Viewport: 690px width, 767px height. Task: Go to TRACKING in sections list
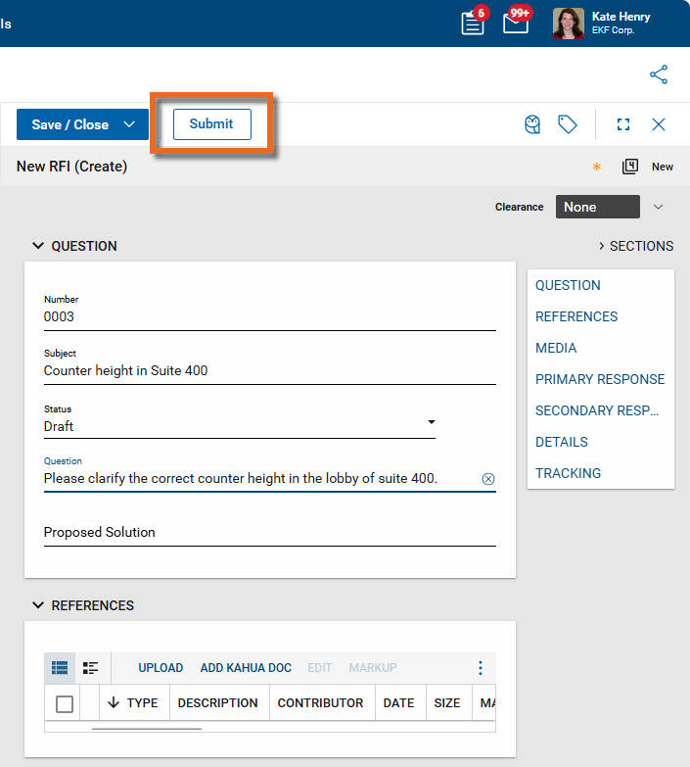pos(568,473)
